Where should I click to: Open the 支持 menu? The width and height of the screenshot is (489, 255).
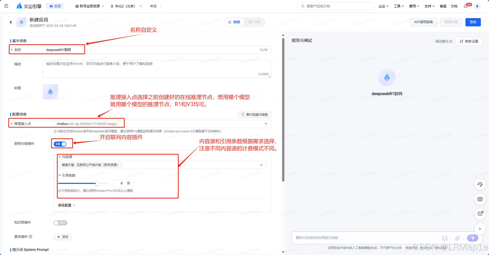coord(429,6)
